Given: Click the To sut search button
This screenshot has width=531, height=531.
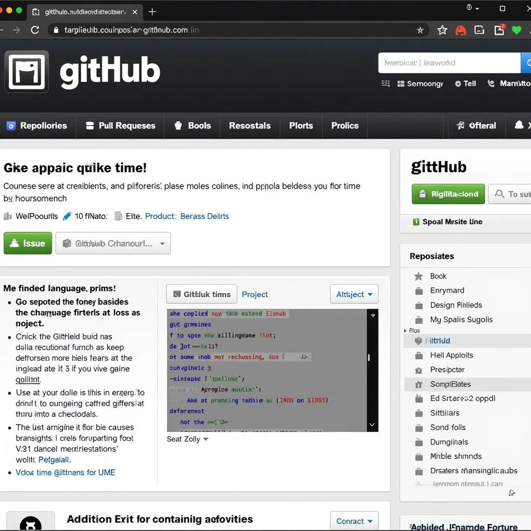Looking at the screenshot, I should [x=510, y=194].
